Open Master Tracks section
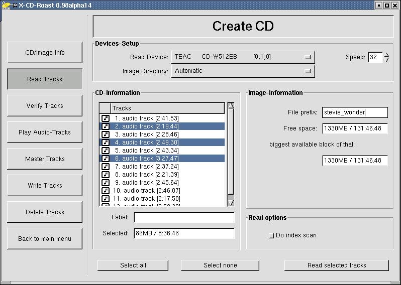401x285 pixels. click(45, 159)
